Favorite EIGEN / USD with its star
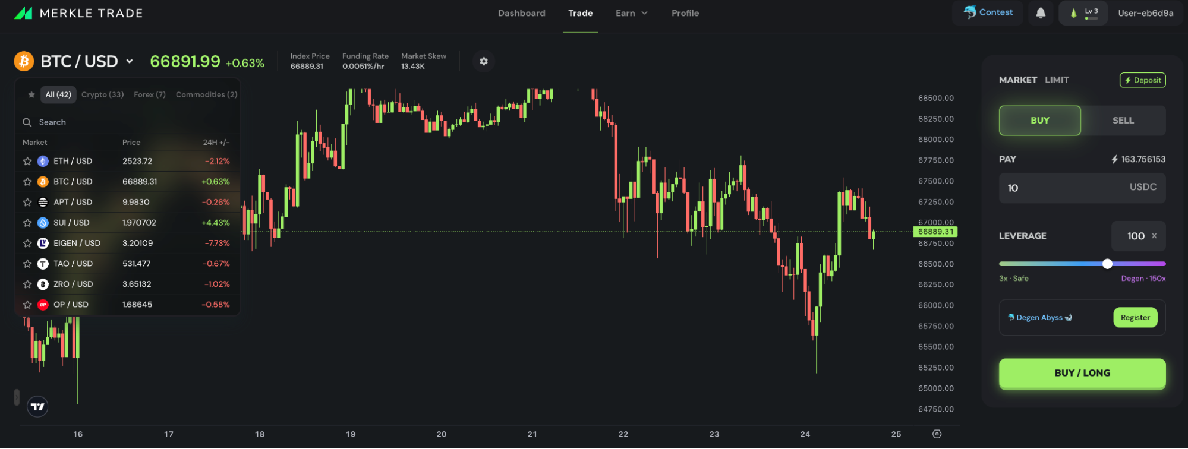 point(27,243)
